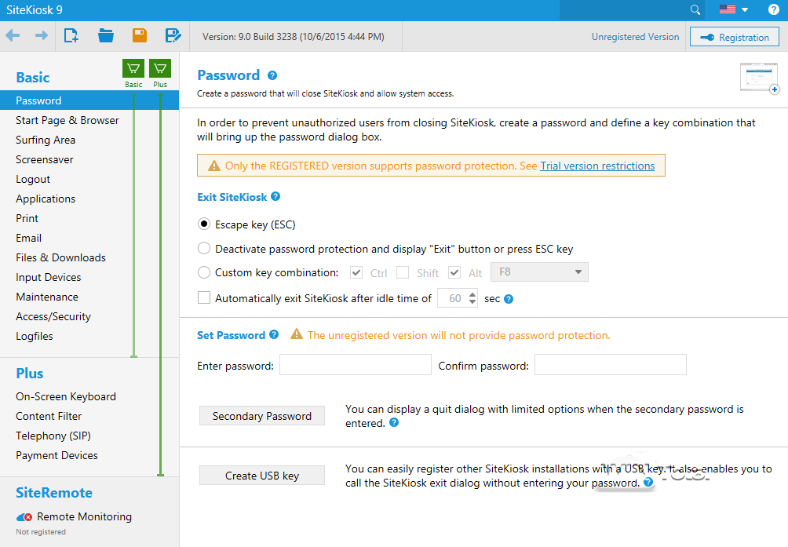Open help icon in title bar
The width and height of the screenshot is (788, 547).
pyautogui.click(x=773, y=9)
